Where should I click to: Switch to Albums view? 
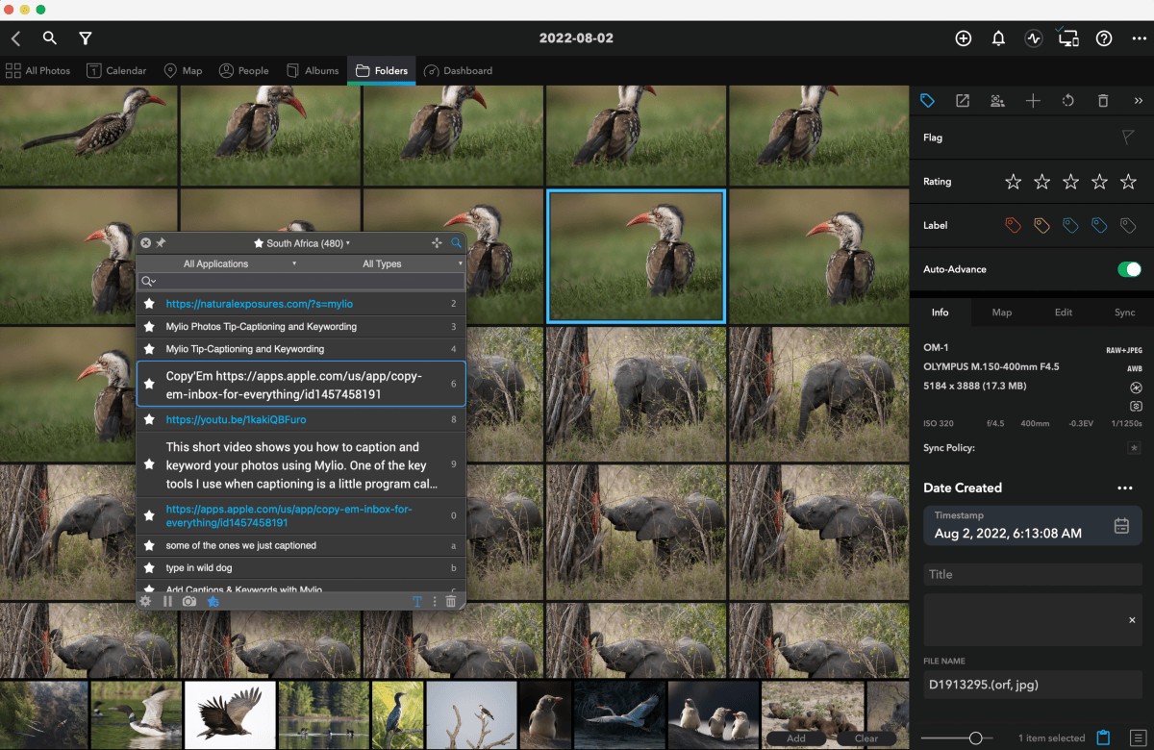[x=313, y=70]
